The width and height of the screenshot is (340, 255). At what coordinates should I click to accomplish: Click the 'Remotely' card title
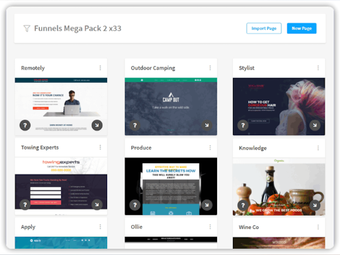33,68
